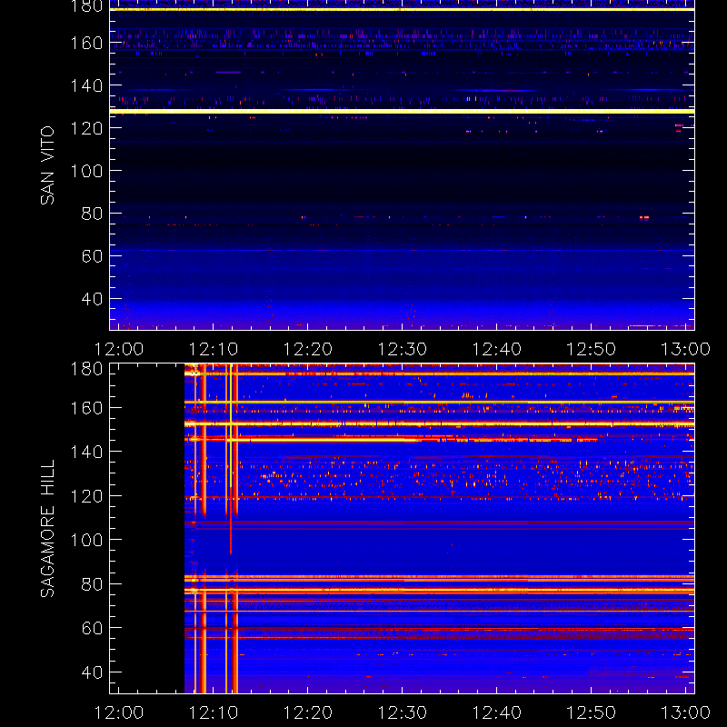Click the 80 frequency label on San Vito plot
Image resolution: width=727 pixels, height=727 pixels.
tap(92, 214)
